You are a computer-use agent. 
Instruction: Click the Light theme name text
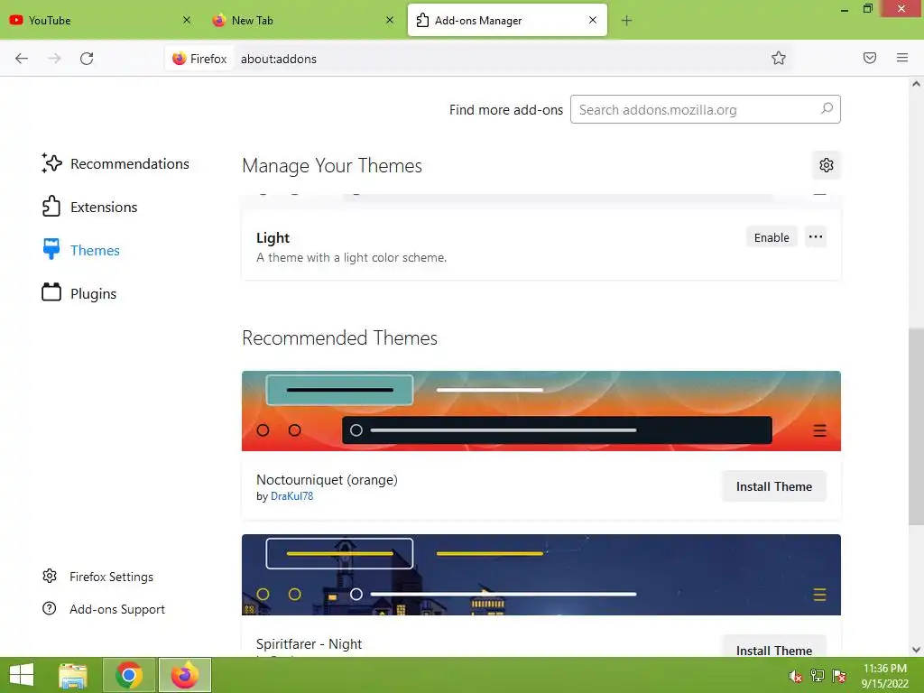[273, 237]
